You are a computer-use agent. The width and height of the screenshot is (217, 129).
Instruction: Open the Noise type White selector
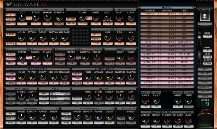109,58
